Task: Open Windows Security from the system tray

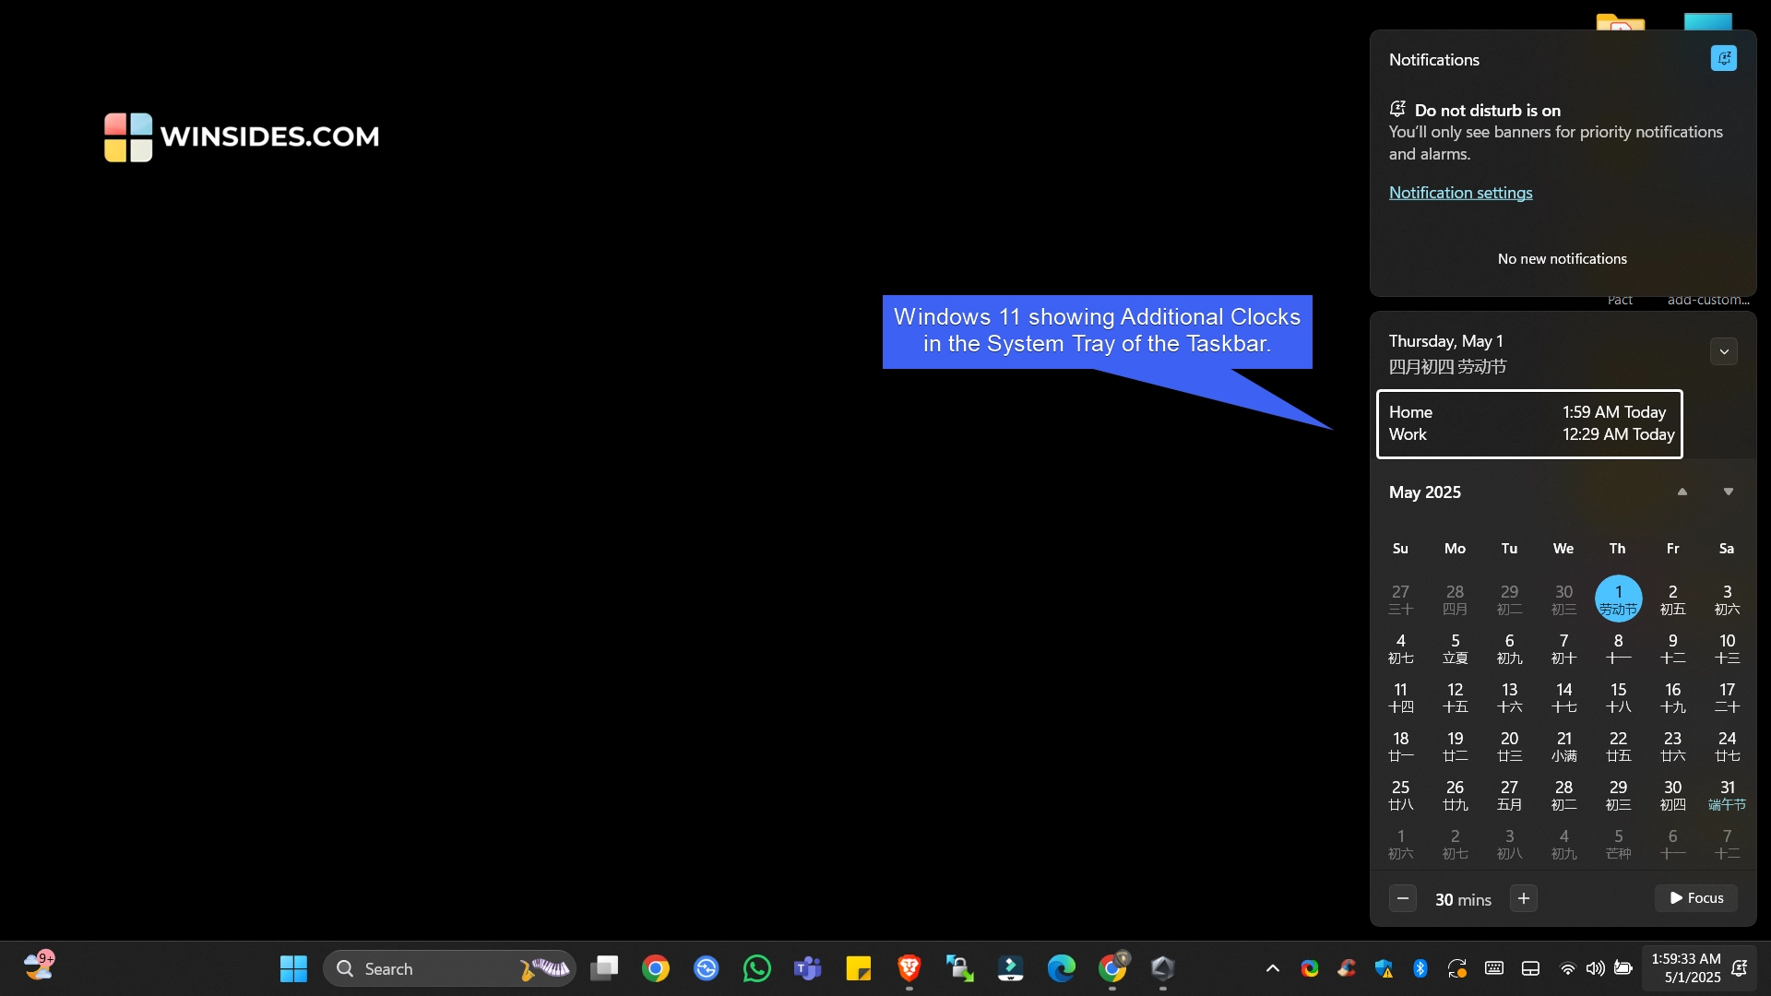Action: [x=1384, y=968]
